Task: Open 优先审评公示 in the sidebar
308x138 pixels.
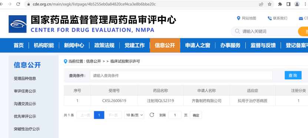Action: tap(25, 116)
